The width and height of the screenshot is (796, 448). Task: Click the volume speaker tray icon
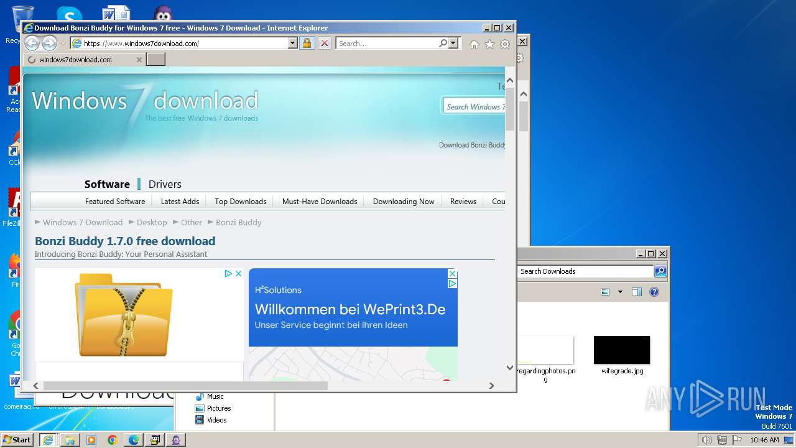pos(706,440)
